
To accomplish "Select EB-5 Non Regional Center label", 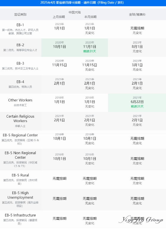I will (20, 155).
